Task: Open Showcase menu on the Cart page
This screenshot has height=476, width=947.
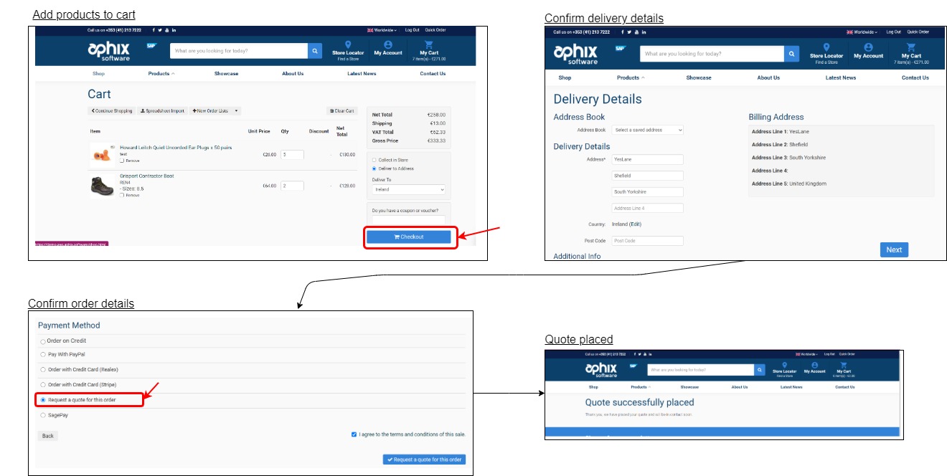Action: (226, 74)
